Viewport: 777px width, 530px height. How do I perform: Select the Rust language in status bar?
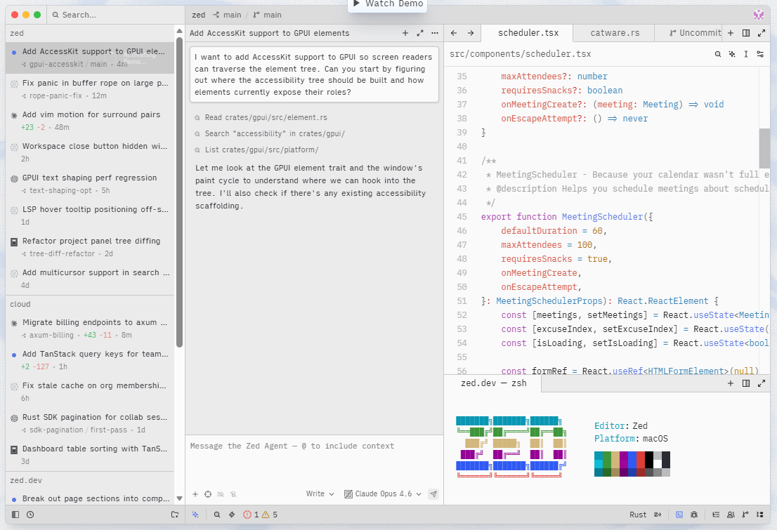tap(638, 515)
